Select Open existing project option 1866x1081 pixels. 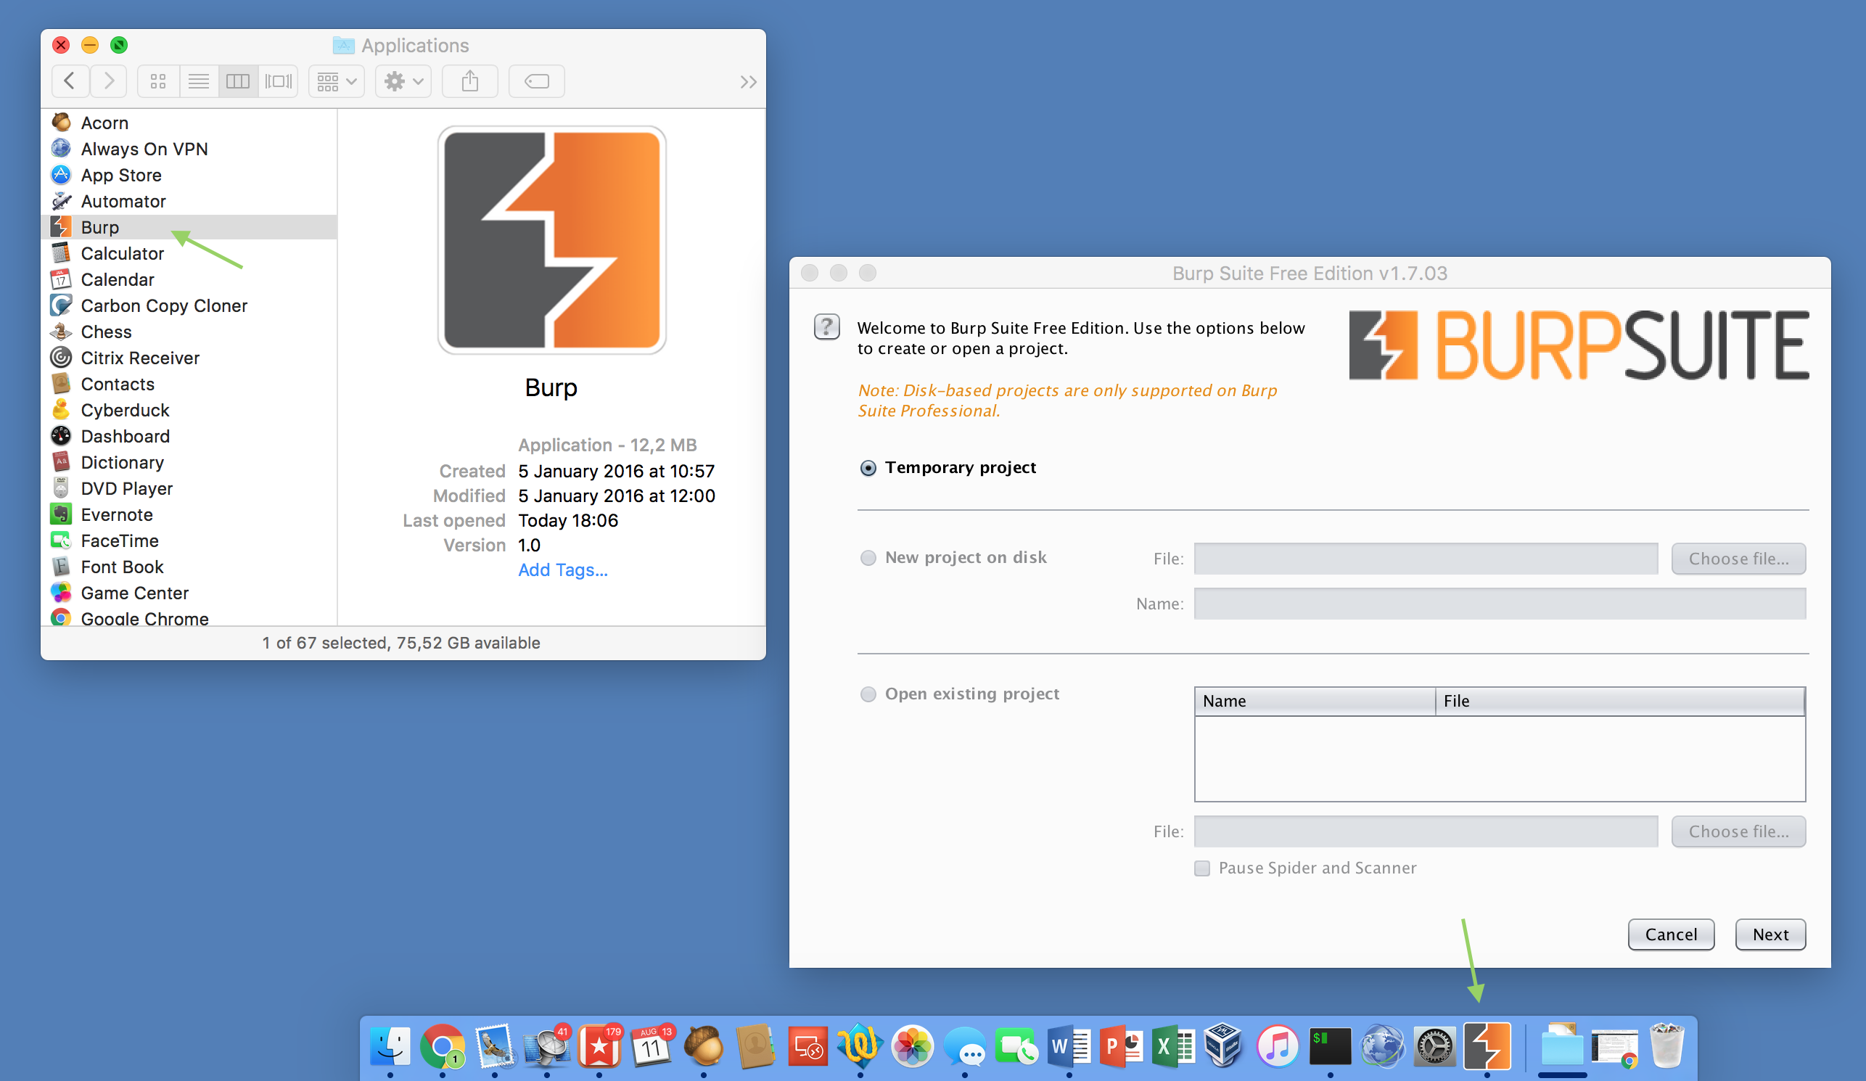[868, 694]
